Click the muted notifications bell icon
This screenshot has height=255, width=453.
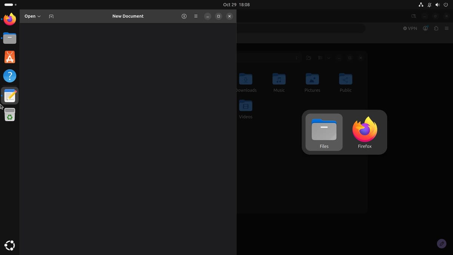click(430, 5)
